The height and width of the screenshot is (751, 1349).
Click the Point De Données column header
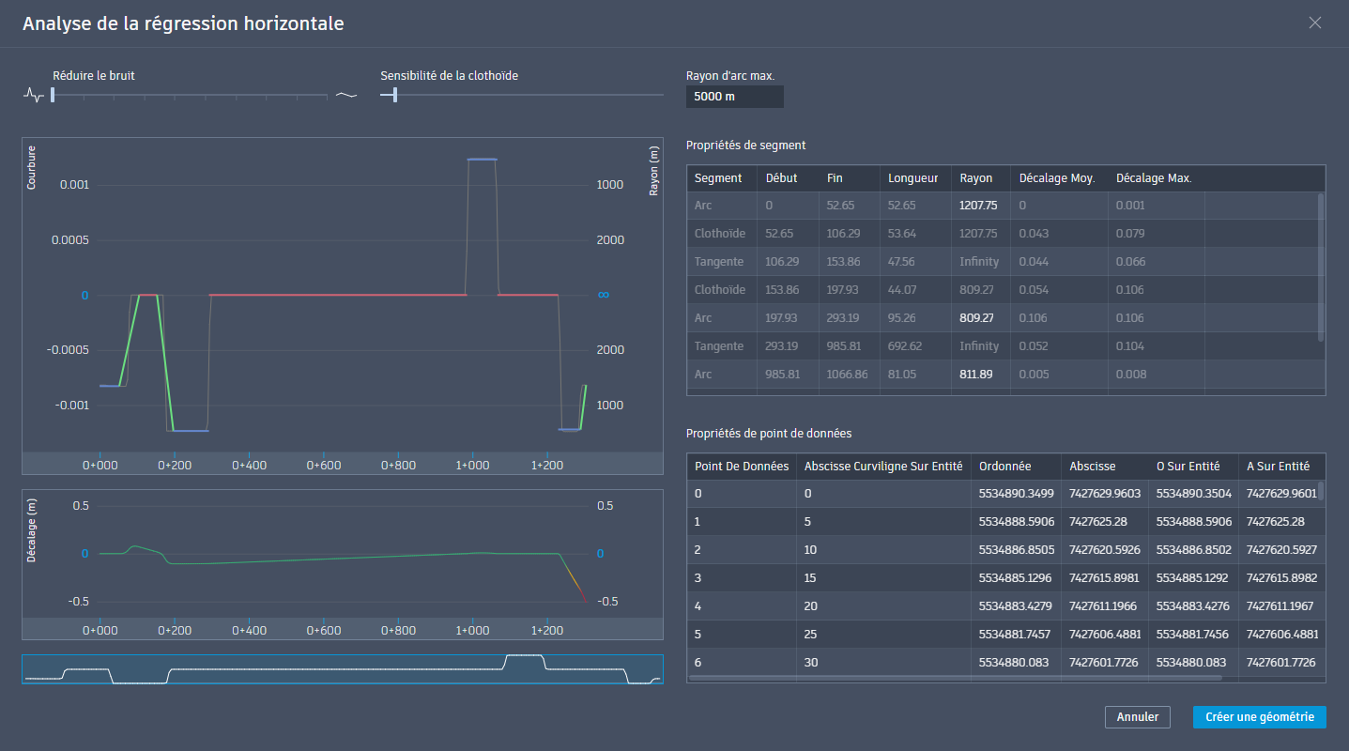[x=742, y=467]
